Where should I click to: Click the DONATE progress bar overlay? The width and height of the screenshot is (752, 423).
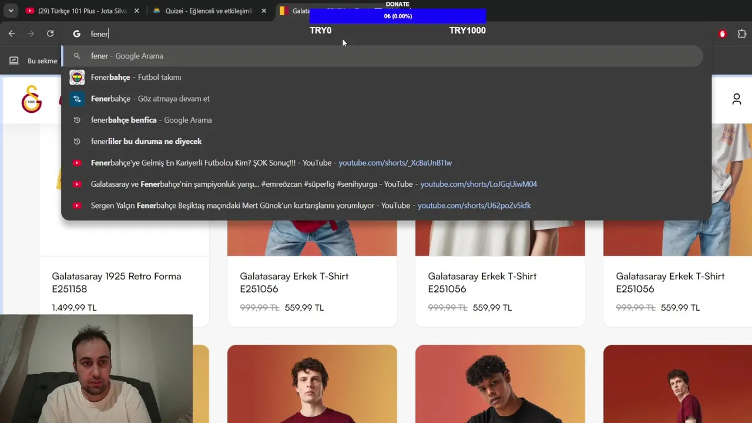click(x=398, y=16)
